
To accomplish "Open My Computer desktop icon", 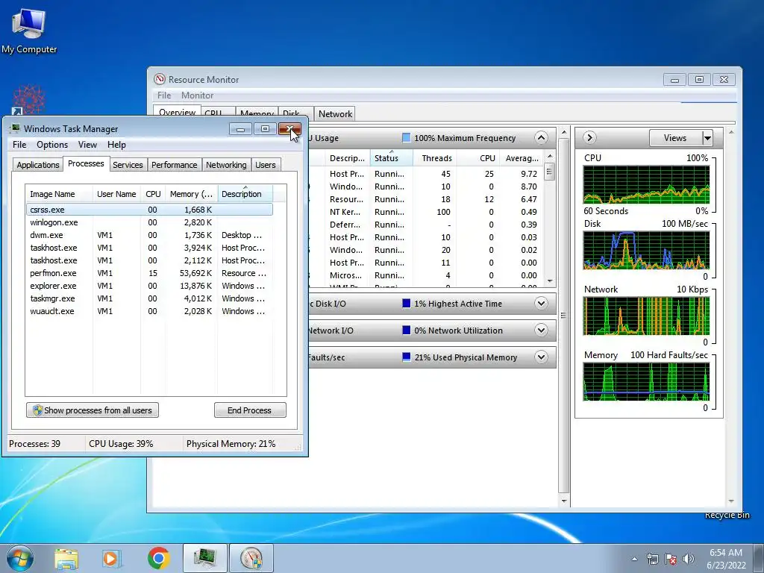I will pos(29,30).
